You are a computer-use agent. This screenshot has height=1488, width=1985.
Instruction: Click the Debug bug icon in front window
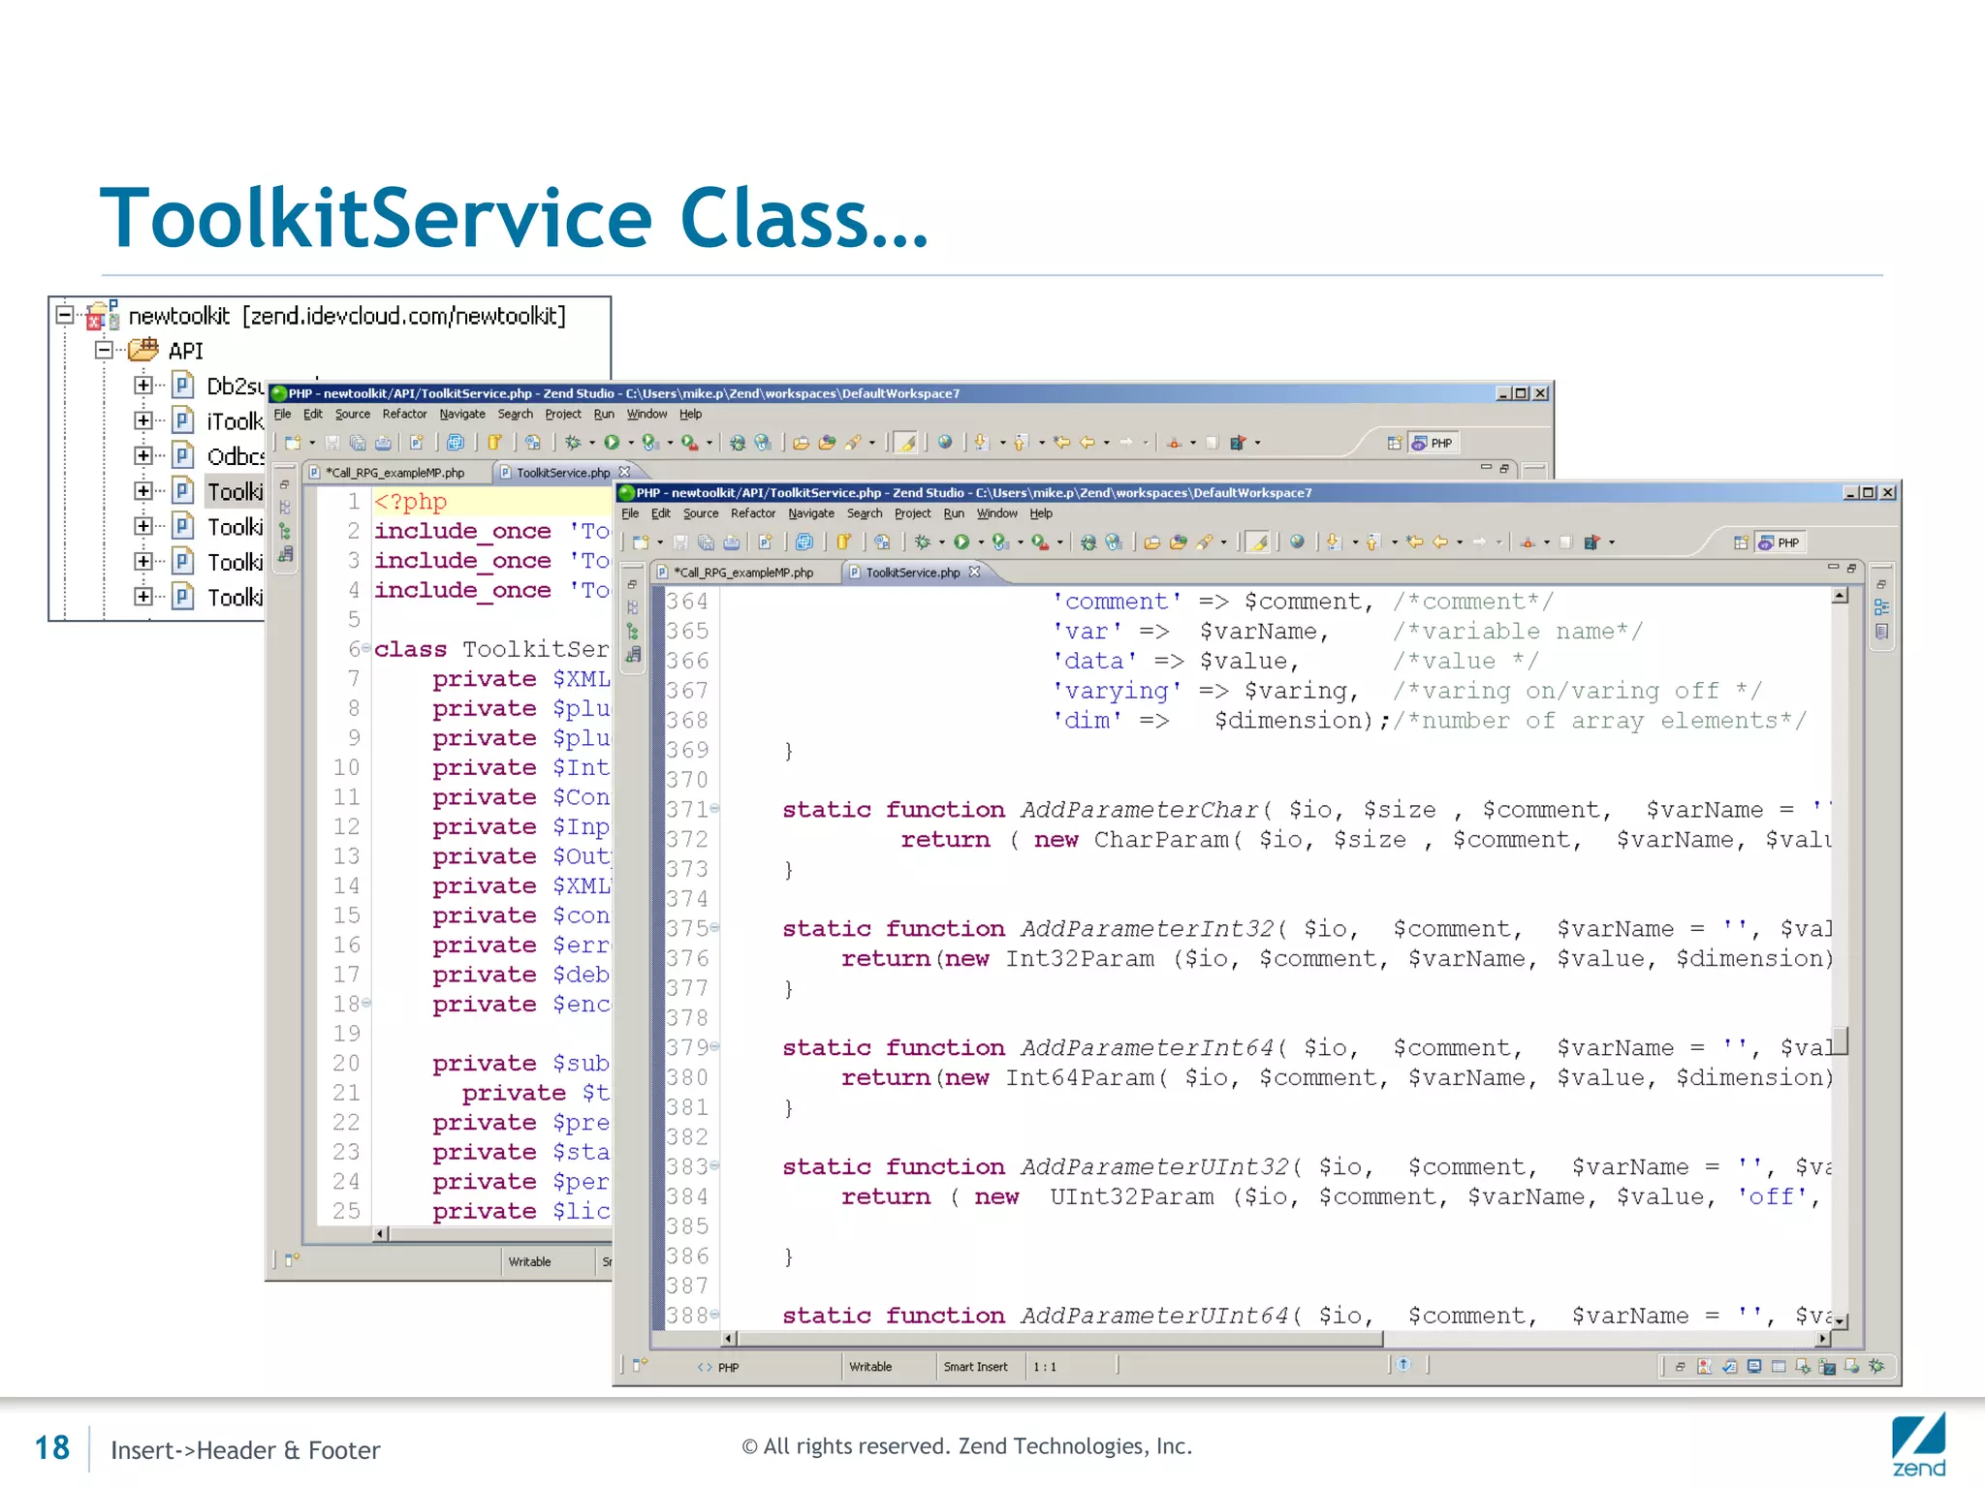pyautogui.click(x=923, y=542)
